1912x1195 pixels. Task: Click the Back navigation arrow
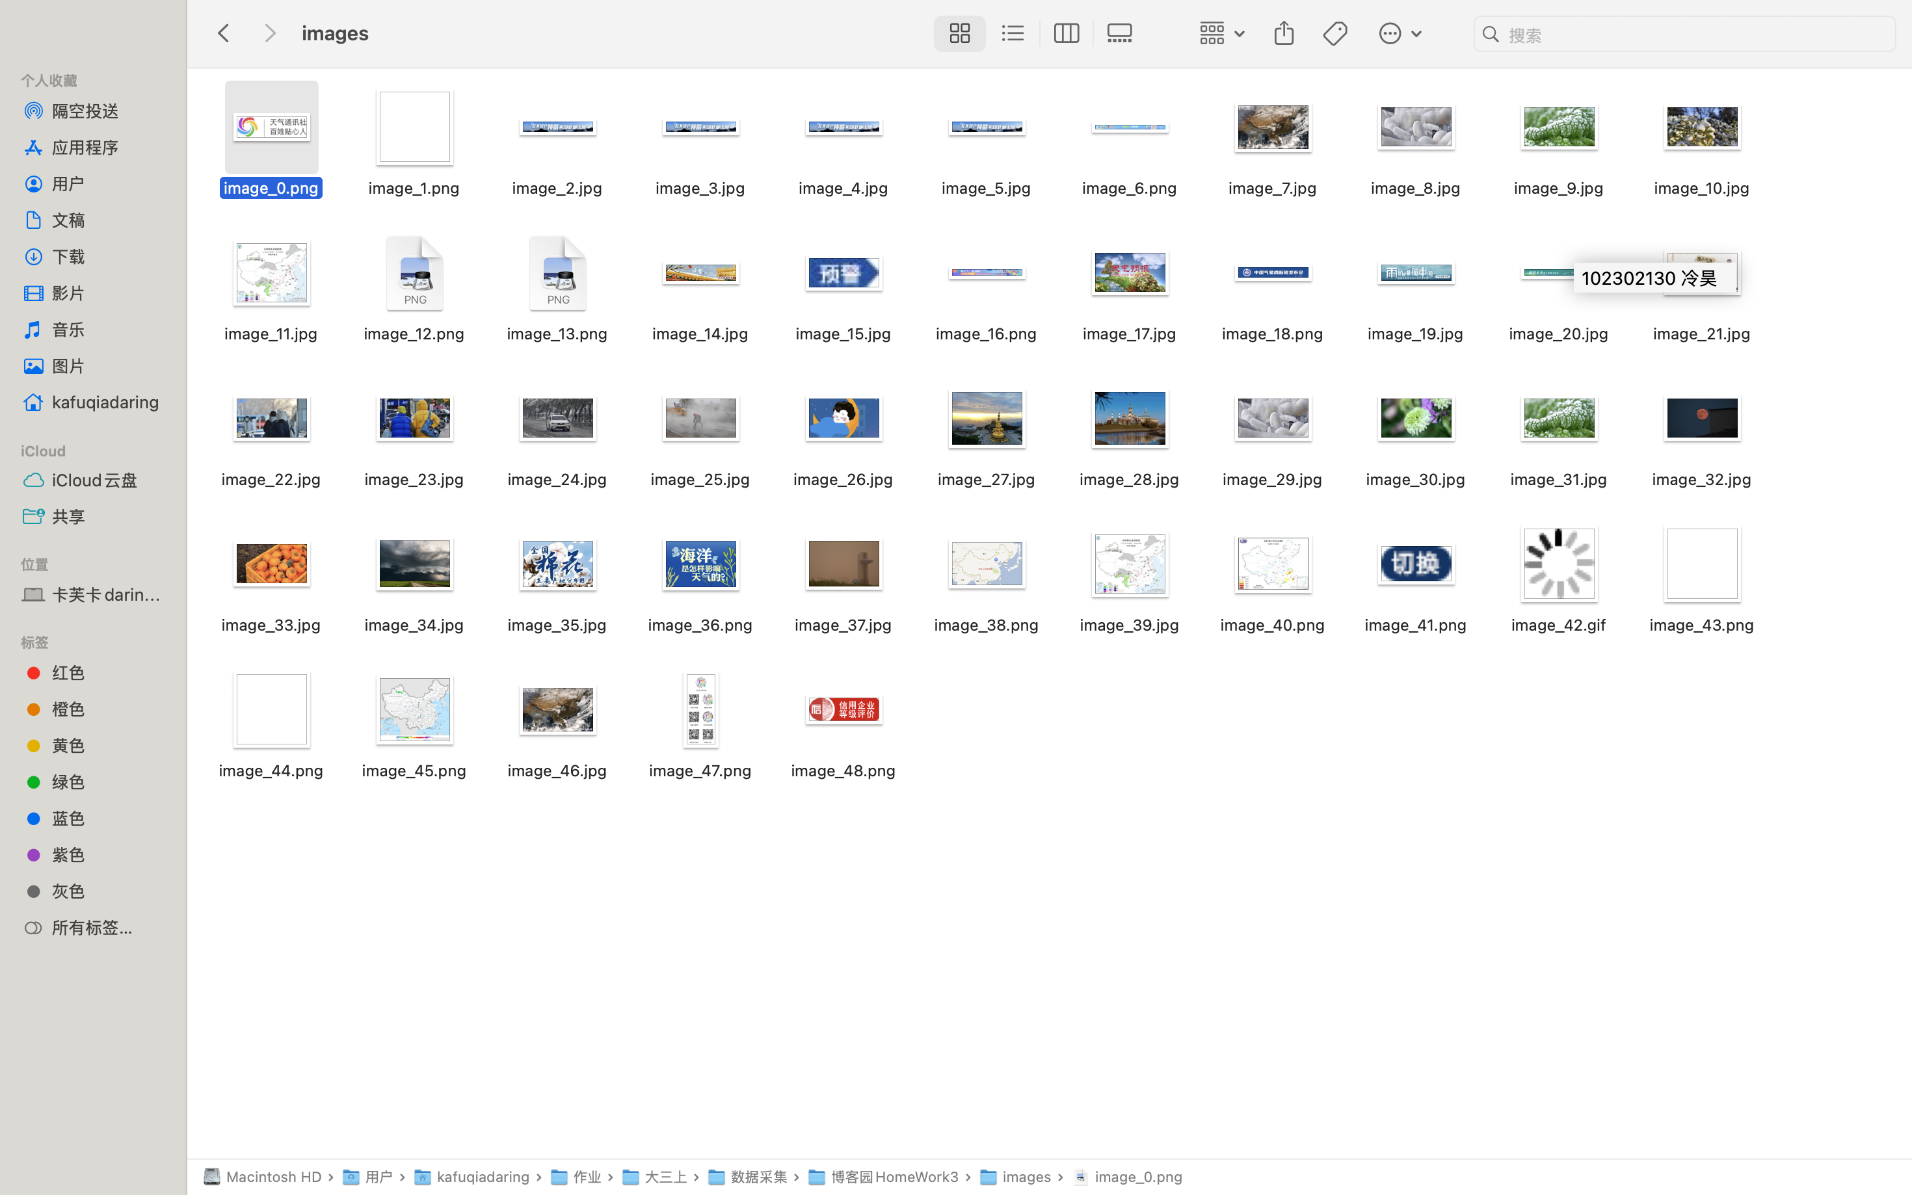pyautogui.click(x=224, y=33)
